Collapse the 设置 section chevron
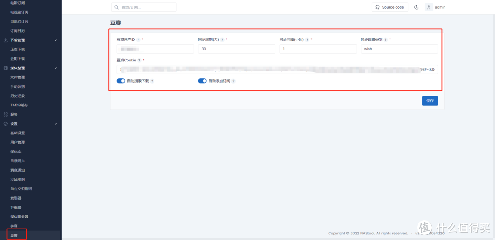 [x=56, y=123]
